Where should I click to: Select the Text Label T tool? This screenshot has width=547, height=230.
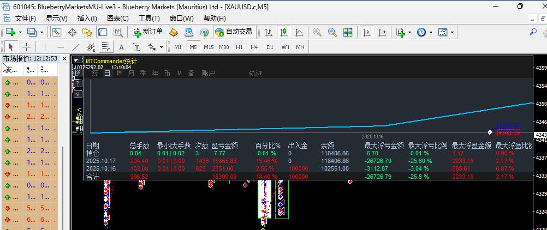pos(136,47)
